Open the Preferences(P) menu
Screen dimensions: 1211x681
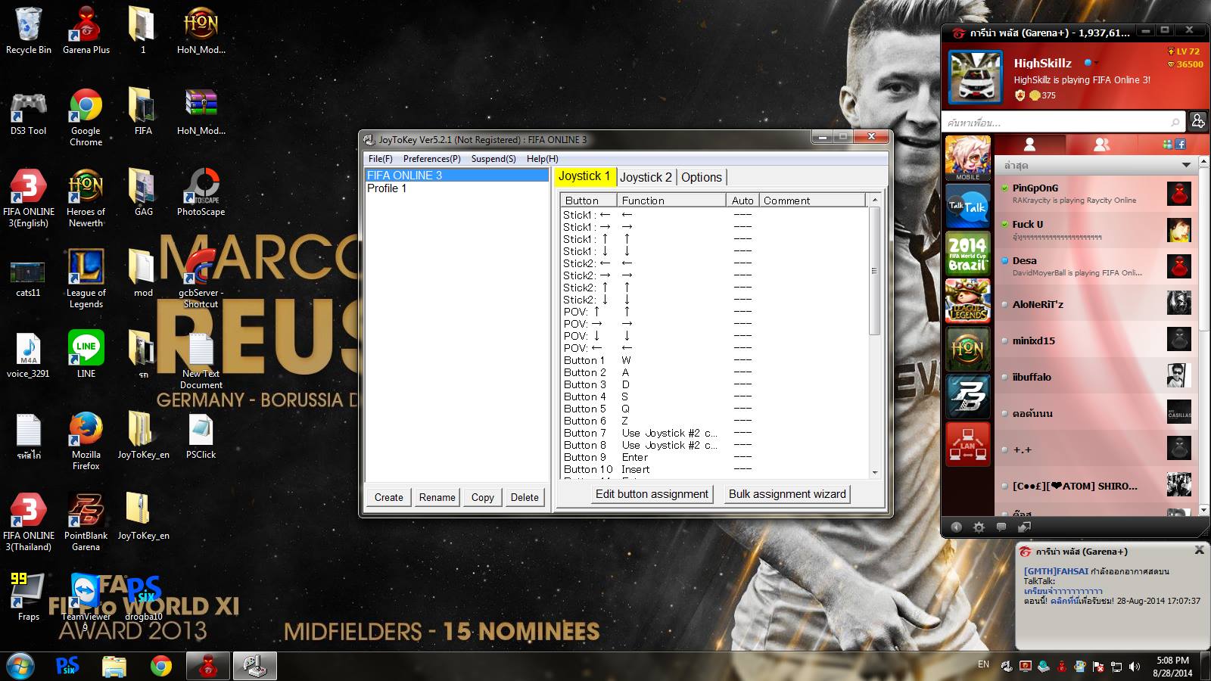(x=431, y=159)
